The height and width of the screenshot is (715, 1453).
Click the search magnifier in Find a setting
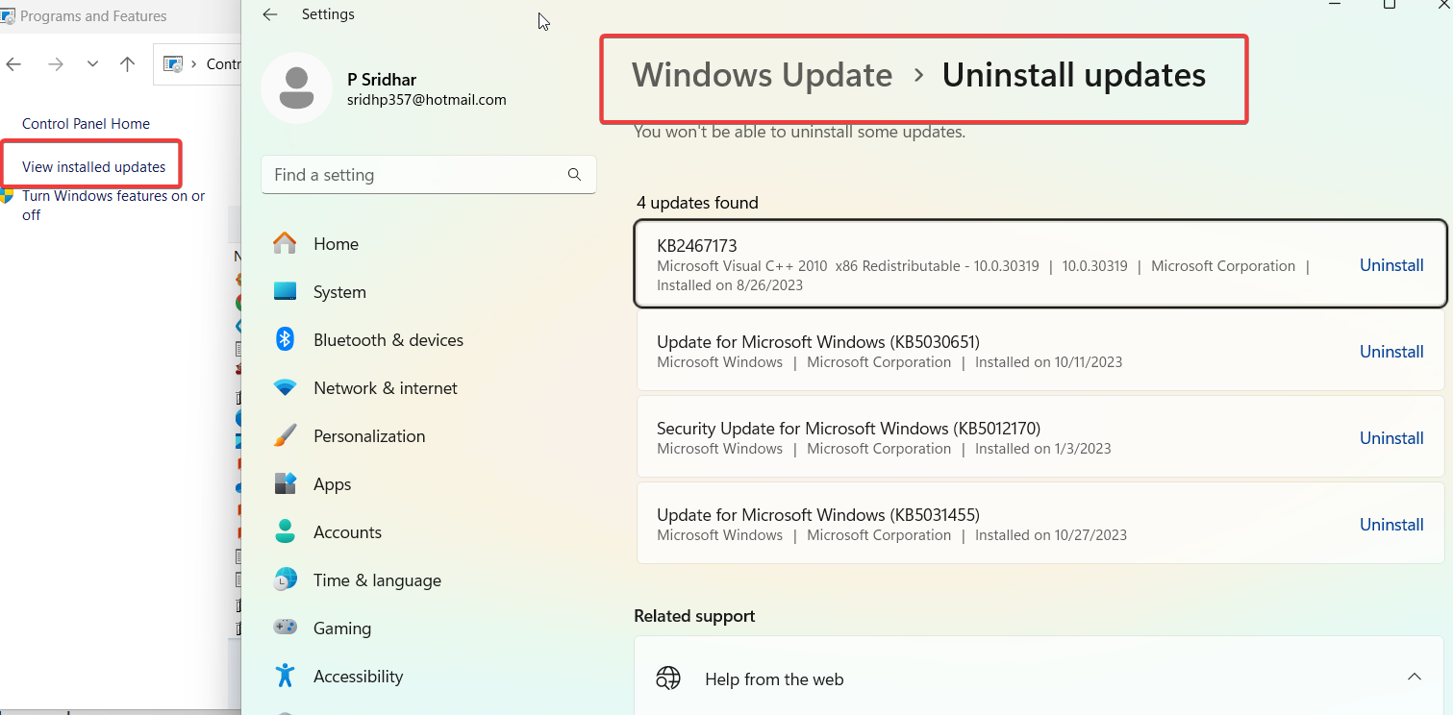pos(574,174)
